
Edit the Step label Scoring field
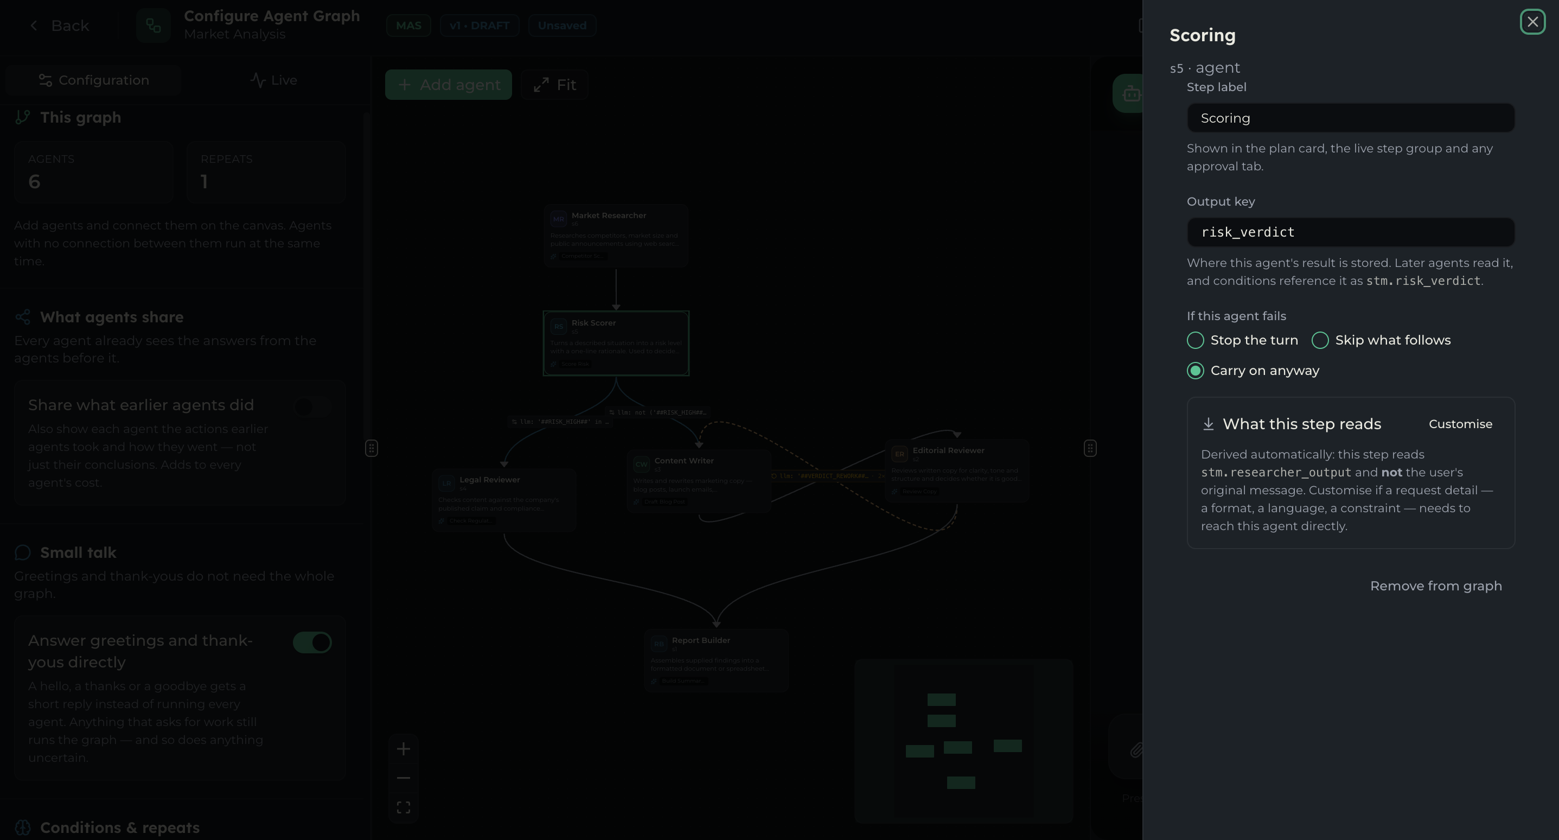1350,118
